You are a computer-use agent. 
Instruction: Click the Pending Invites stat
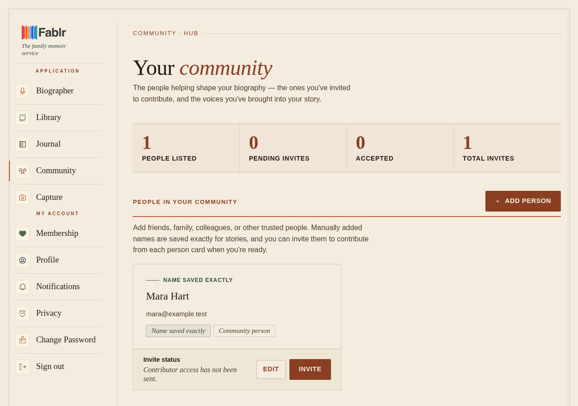click(293, 148)
